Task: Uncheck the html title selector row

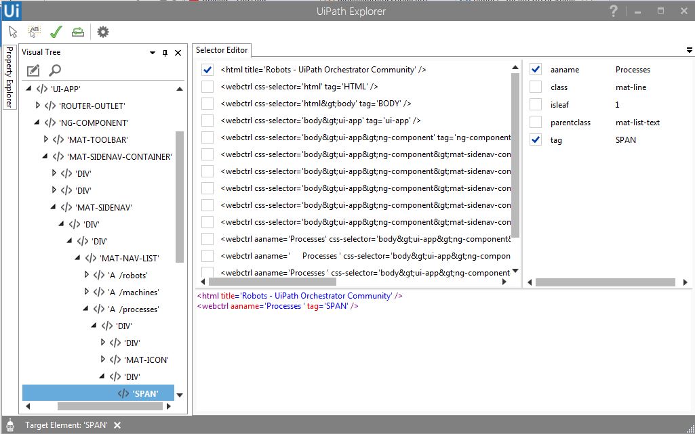Action: [x=207, y=69]
